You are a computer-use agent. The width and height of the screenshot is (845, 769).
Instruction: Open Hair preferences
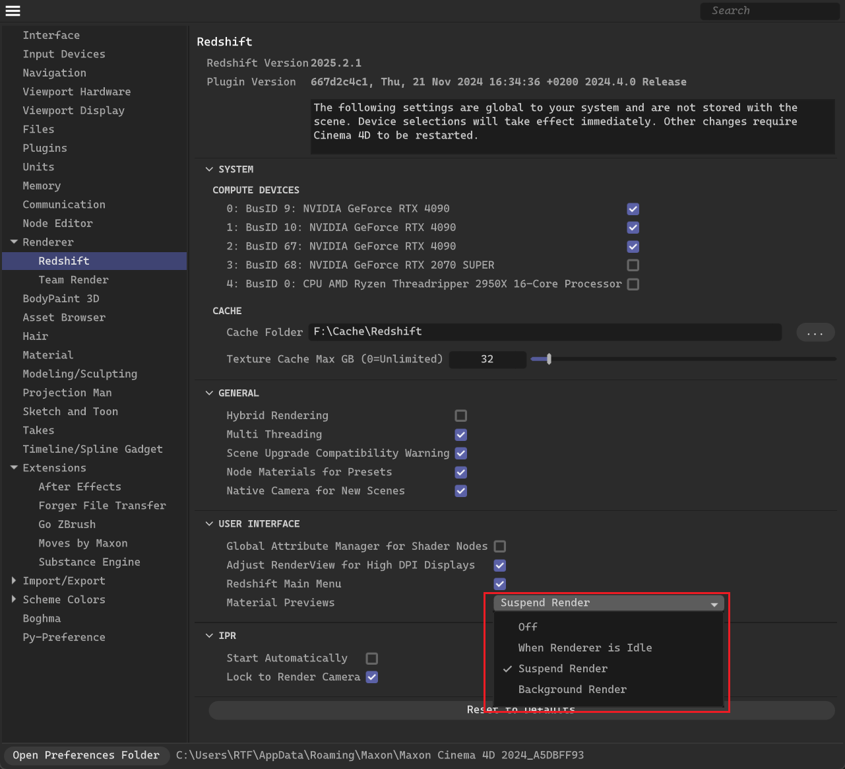pyautogui.click(x=36, y=337)
